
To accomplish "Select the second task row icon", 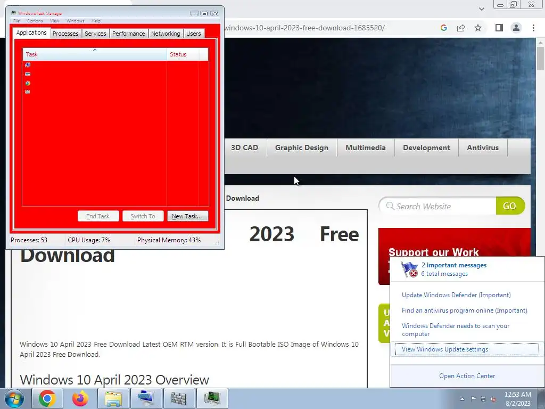I will [28, 74].
